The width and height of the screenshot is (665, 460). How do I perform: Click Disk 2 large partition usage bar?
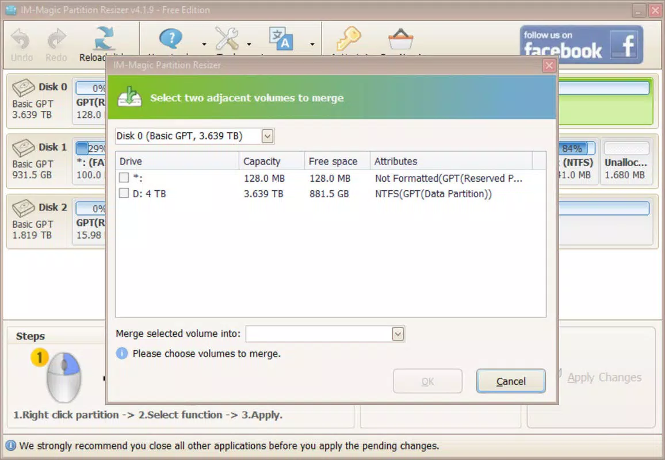(x=604, y=208)
